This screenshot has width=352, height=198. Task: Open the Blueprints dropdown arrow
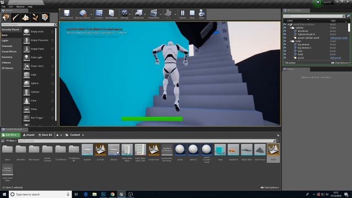pos(145,14)
